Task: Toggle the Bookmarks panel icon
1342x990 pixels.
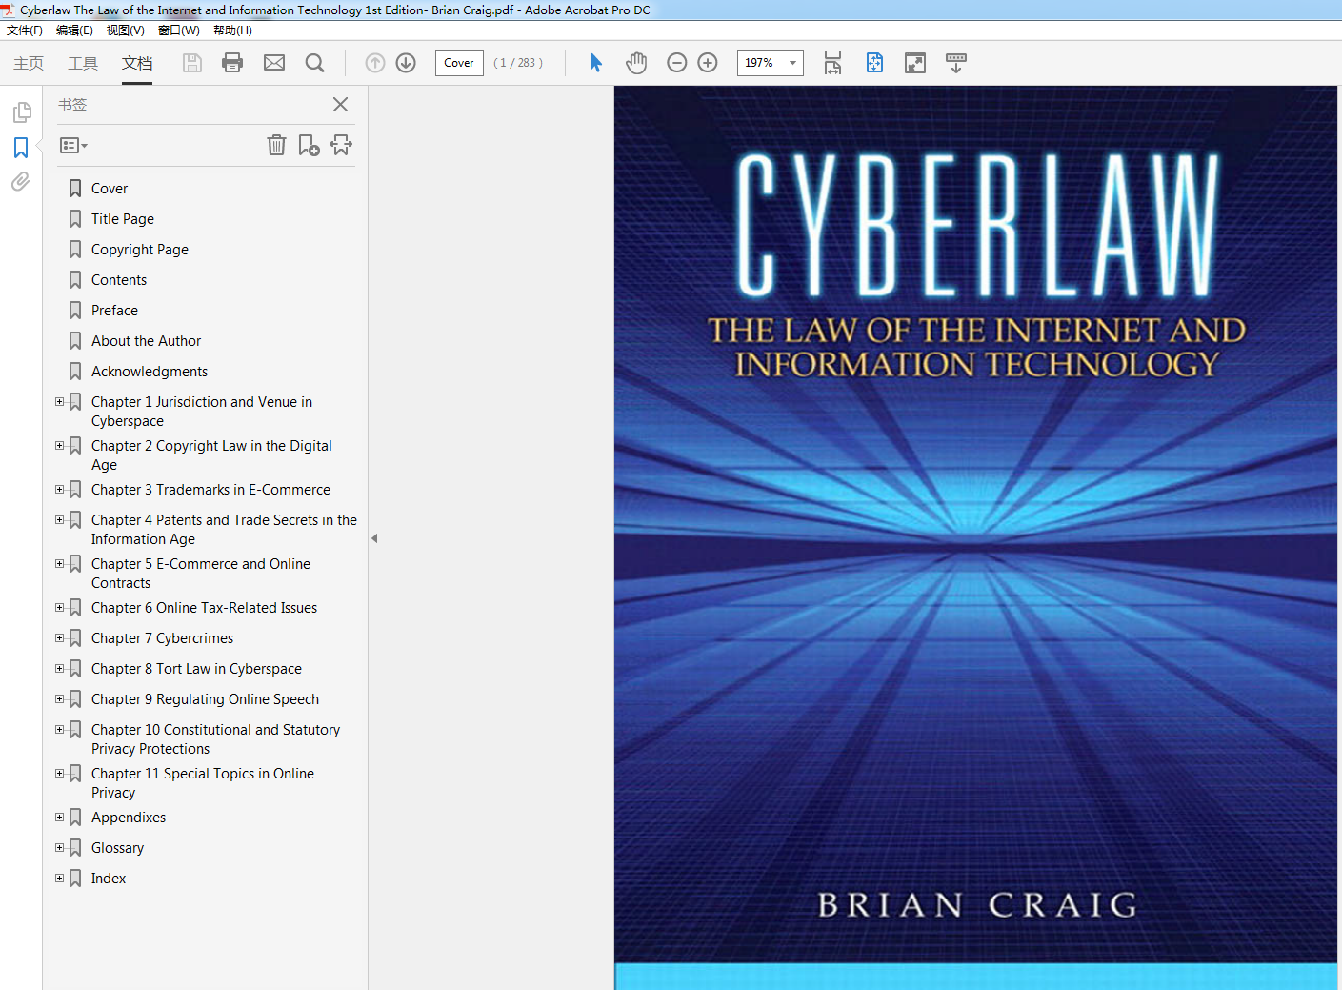Action: click(x=21, y=148)
